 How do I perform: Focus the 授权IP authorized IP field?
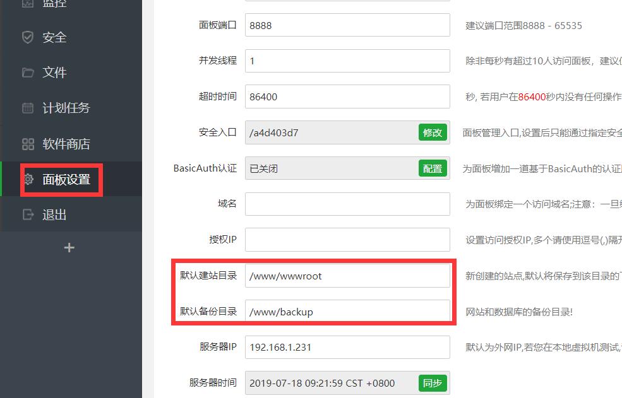347,240
